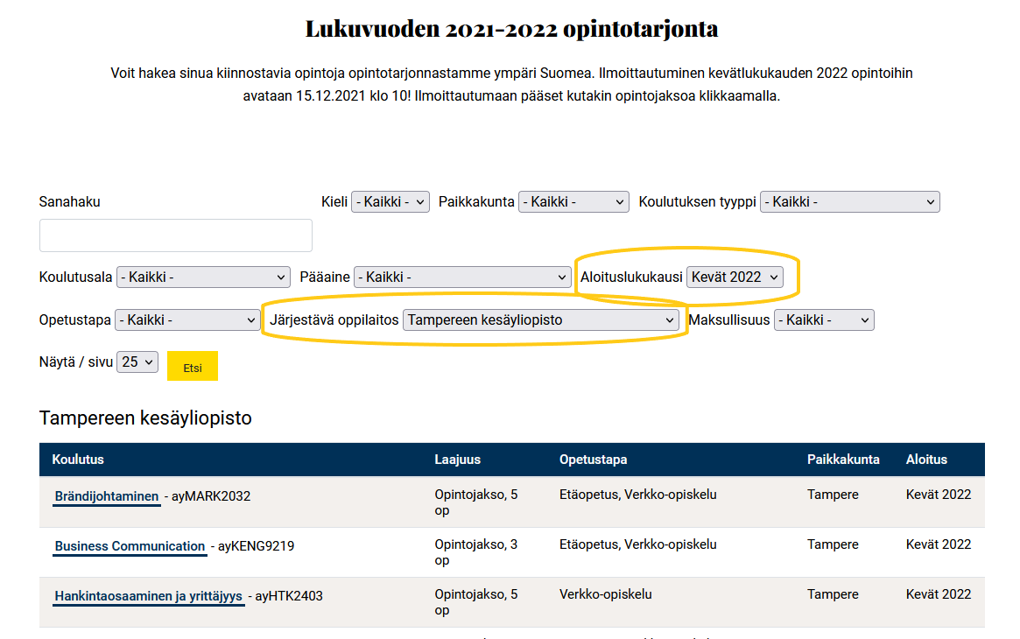Click the Sanahaku search text field
Viewport: 1020px width, 639px height.
coord(175,235)
